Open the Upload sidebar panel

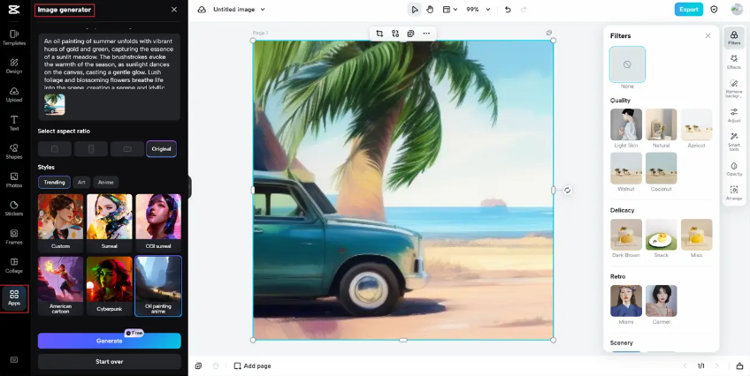pos(14,94)
